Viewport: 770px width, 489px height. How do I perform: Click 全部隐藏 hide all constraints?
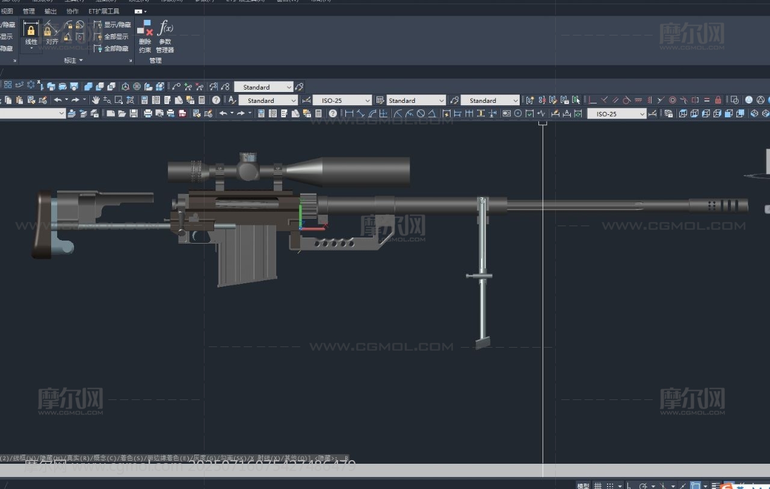(112, 49)
